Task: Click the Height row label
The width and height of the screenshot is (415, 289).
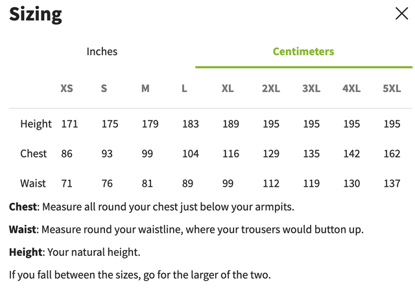Action: tap(36, 124)
